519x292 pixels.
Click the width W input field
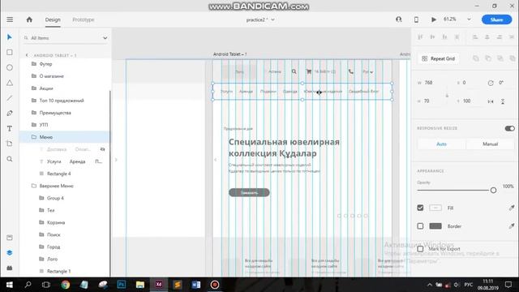[432, 83]
